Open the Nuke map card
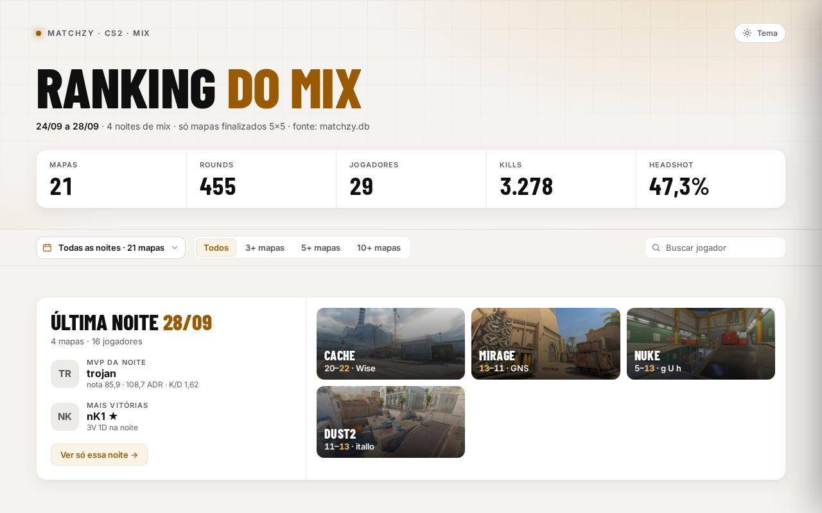 (701, 344)
